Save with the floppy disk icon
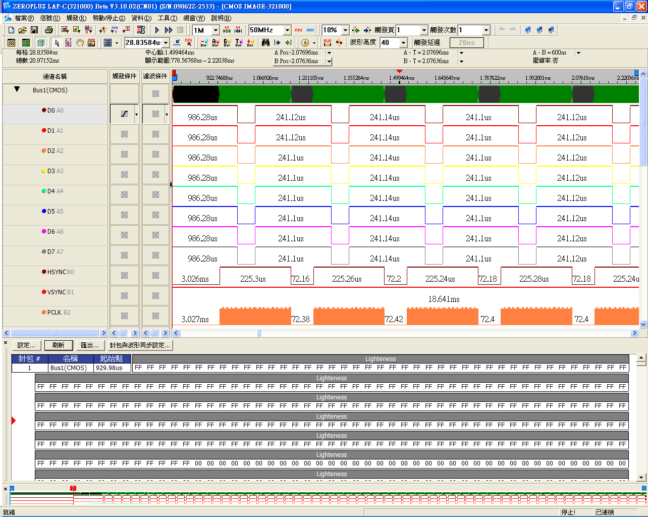This screenshot has width=648, height=517. (x=35, y=30)
